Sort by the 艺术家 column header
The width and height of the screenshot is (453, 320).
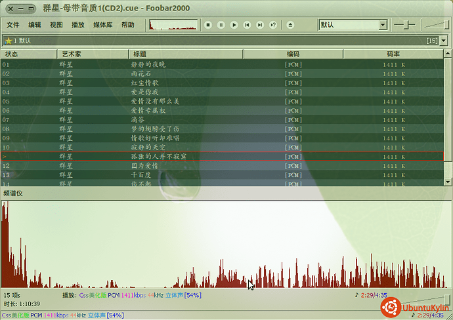point(93,54)
